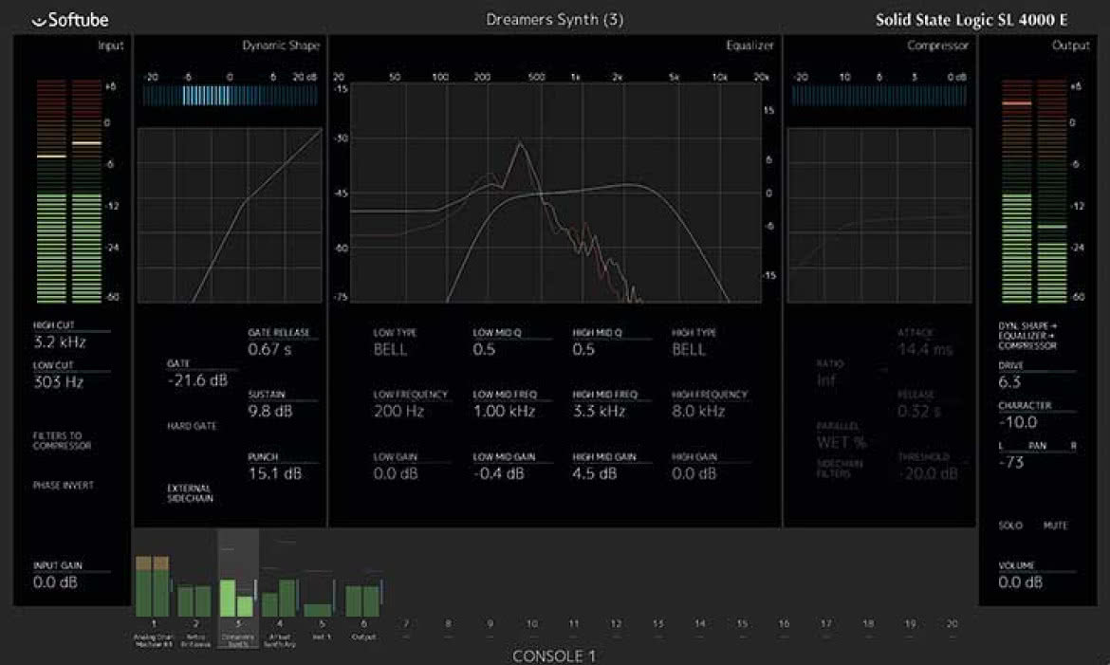Toggle Low Type BELL setting
1110x665 pixels.
tap(390, 349)
